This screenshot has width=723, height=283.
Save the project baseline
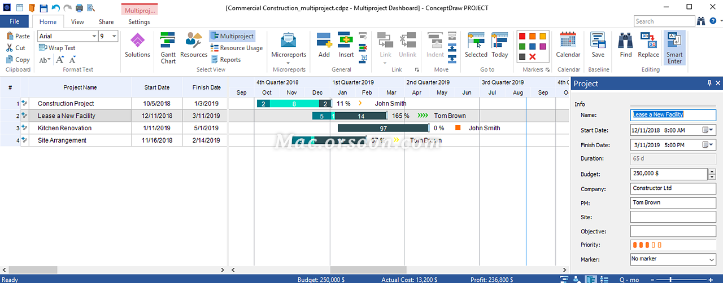[598, 45]
